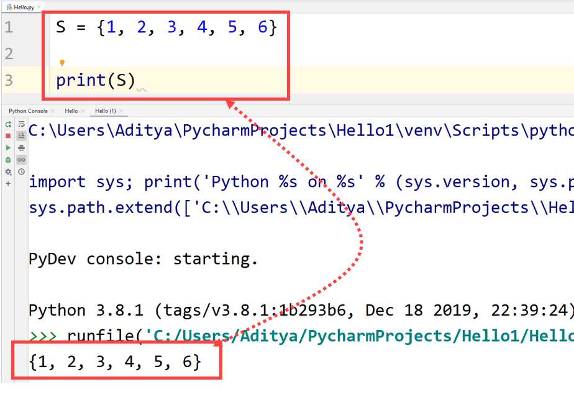This screenshot has height=397, width=574.
Task: Toggle scroll to end in console
Action: 21,135
